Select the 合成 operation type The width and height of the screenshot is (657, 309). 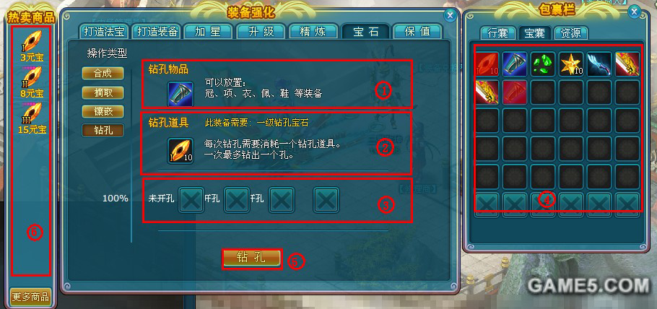pos(103,73)
